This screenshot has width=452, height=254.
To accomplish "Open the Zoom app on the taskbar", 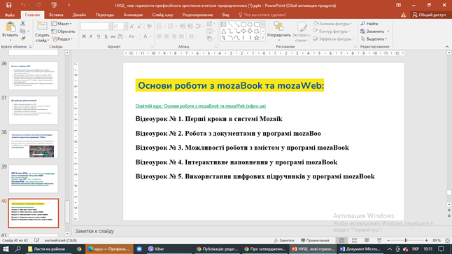I will point(139,249).
